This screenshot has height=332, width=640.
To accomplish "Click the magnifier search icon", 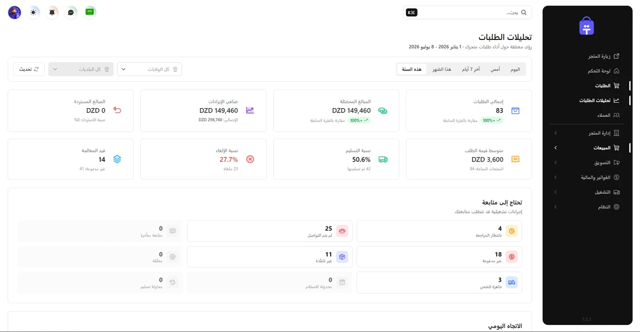I will [524, 12].
